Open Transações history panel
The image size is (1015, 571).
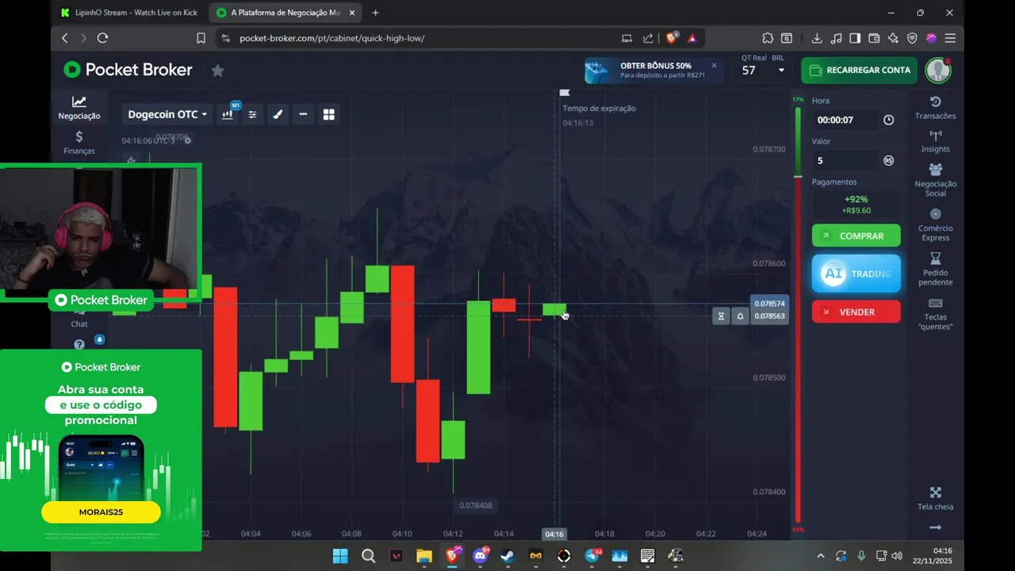(935, 108)
